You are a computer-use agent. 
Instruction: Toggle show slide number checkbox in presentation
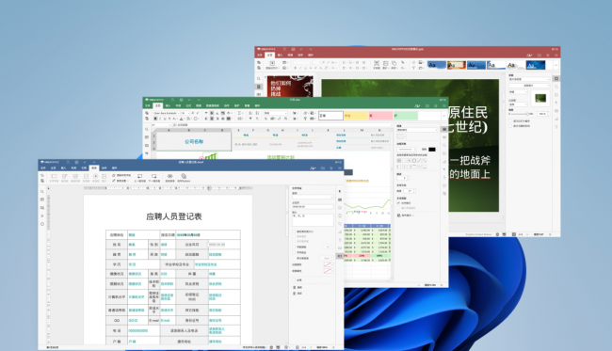pos(510,120)
